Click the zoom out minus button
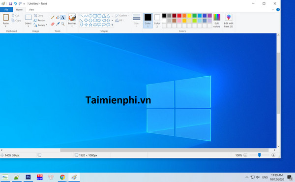295x182 pixels. point(245,155)
